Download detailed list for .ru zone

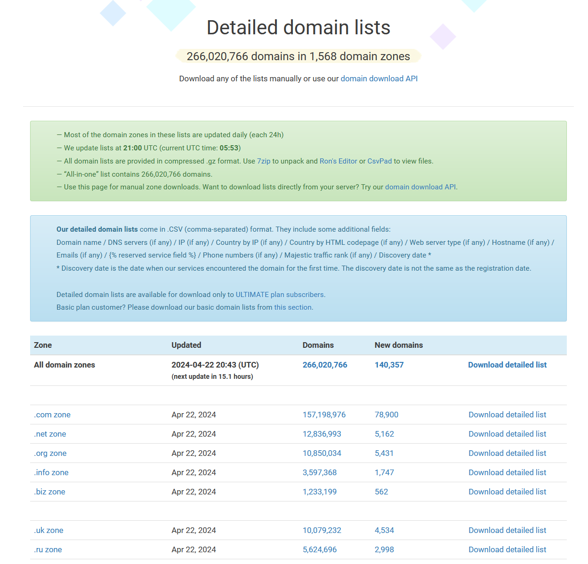[x=507, y=549]
